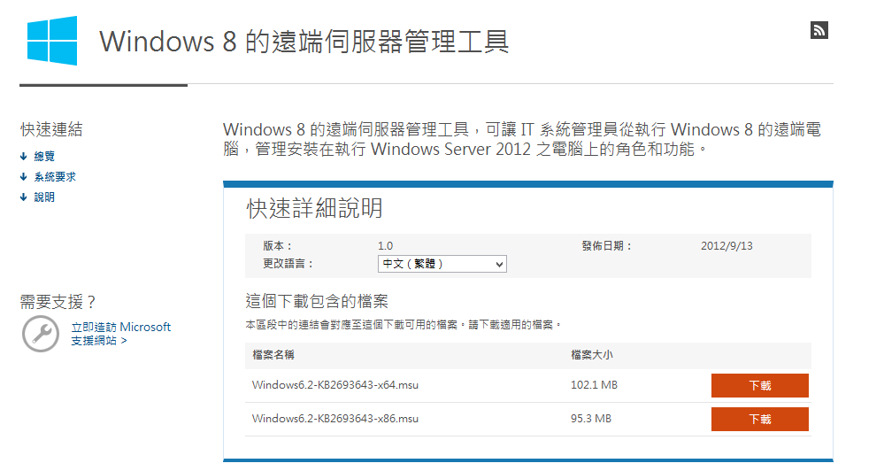Click the wrench support icon
884x471 pixels.
(x=41, y=334)
